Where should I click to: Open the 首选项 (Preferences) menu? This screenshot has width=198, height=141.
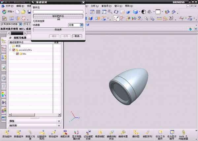[106, 6]
